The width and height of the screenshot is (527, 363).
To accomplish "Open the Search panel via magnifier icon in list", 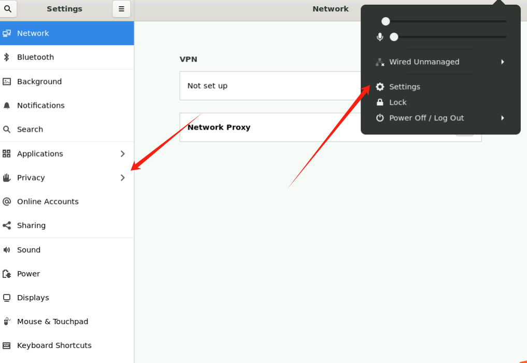I will pyautogui.click(x=7, y=130).
